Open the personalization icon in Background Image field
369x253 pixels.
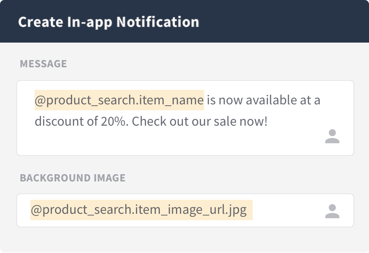(x=332, y=211)
